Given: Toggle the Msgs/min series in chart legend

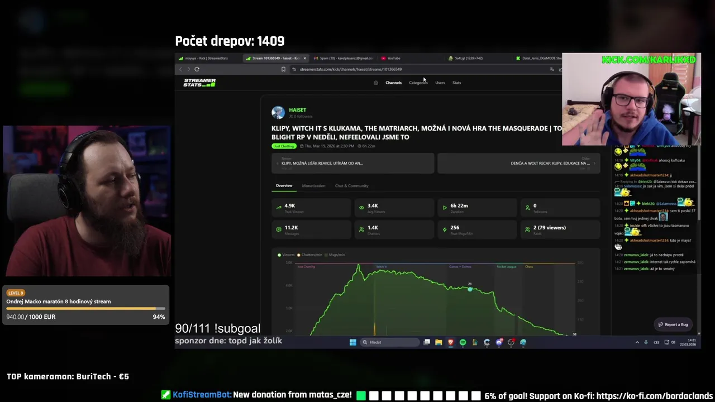Looking at the screenshot, I should (335, 255).
